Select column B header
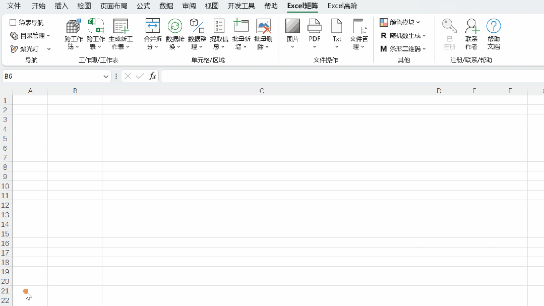The image size is (544, 306). [75, 91]
